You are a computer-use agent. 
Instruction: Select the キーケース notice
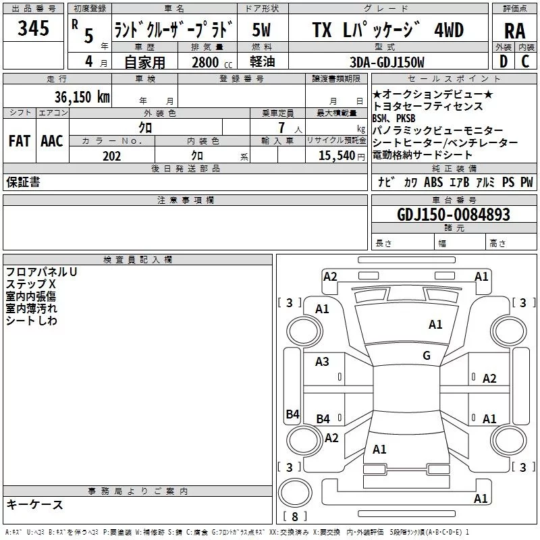pos(35,504)
